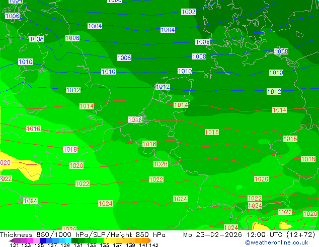Pick the bright magenta legend swatch

pyautogui.click(x=30, y=240)
